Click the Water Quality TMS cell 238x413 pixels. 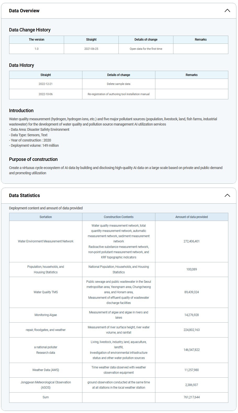tap(46, 292)
